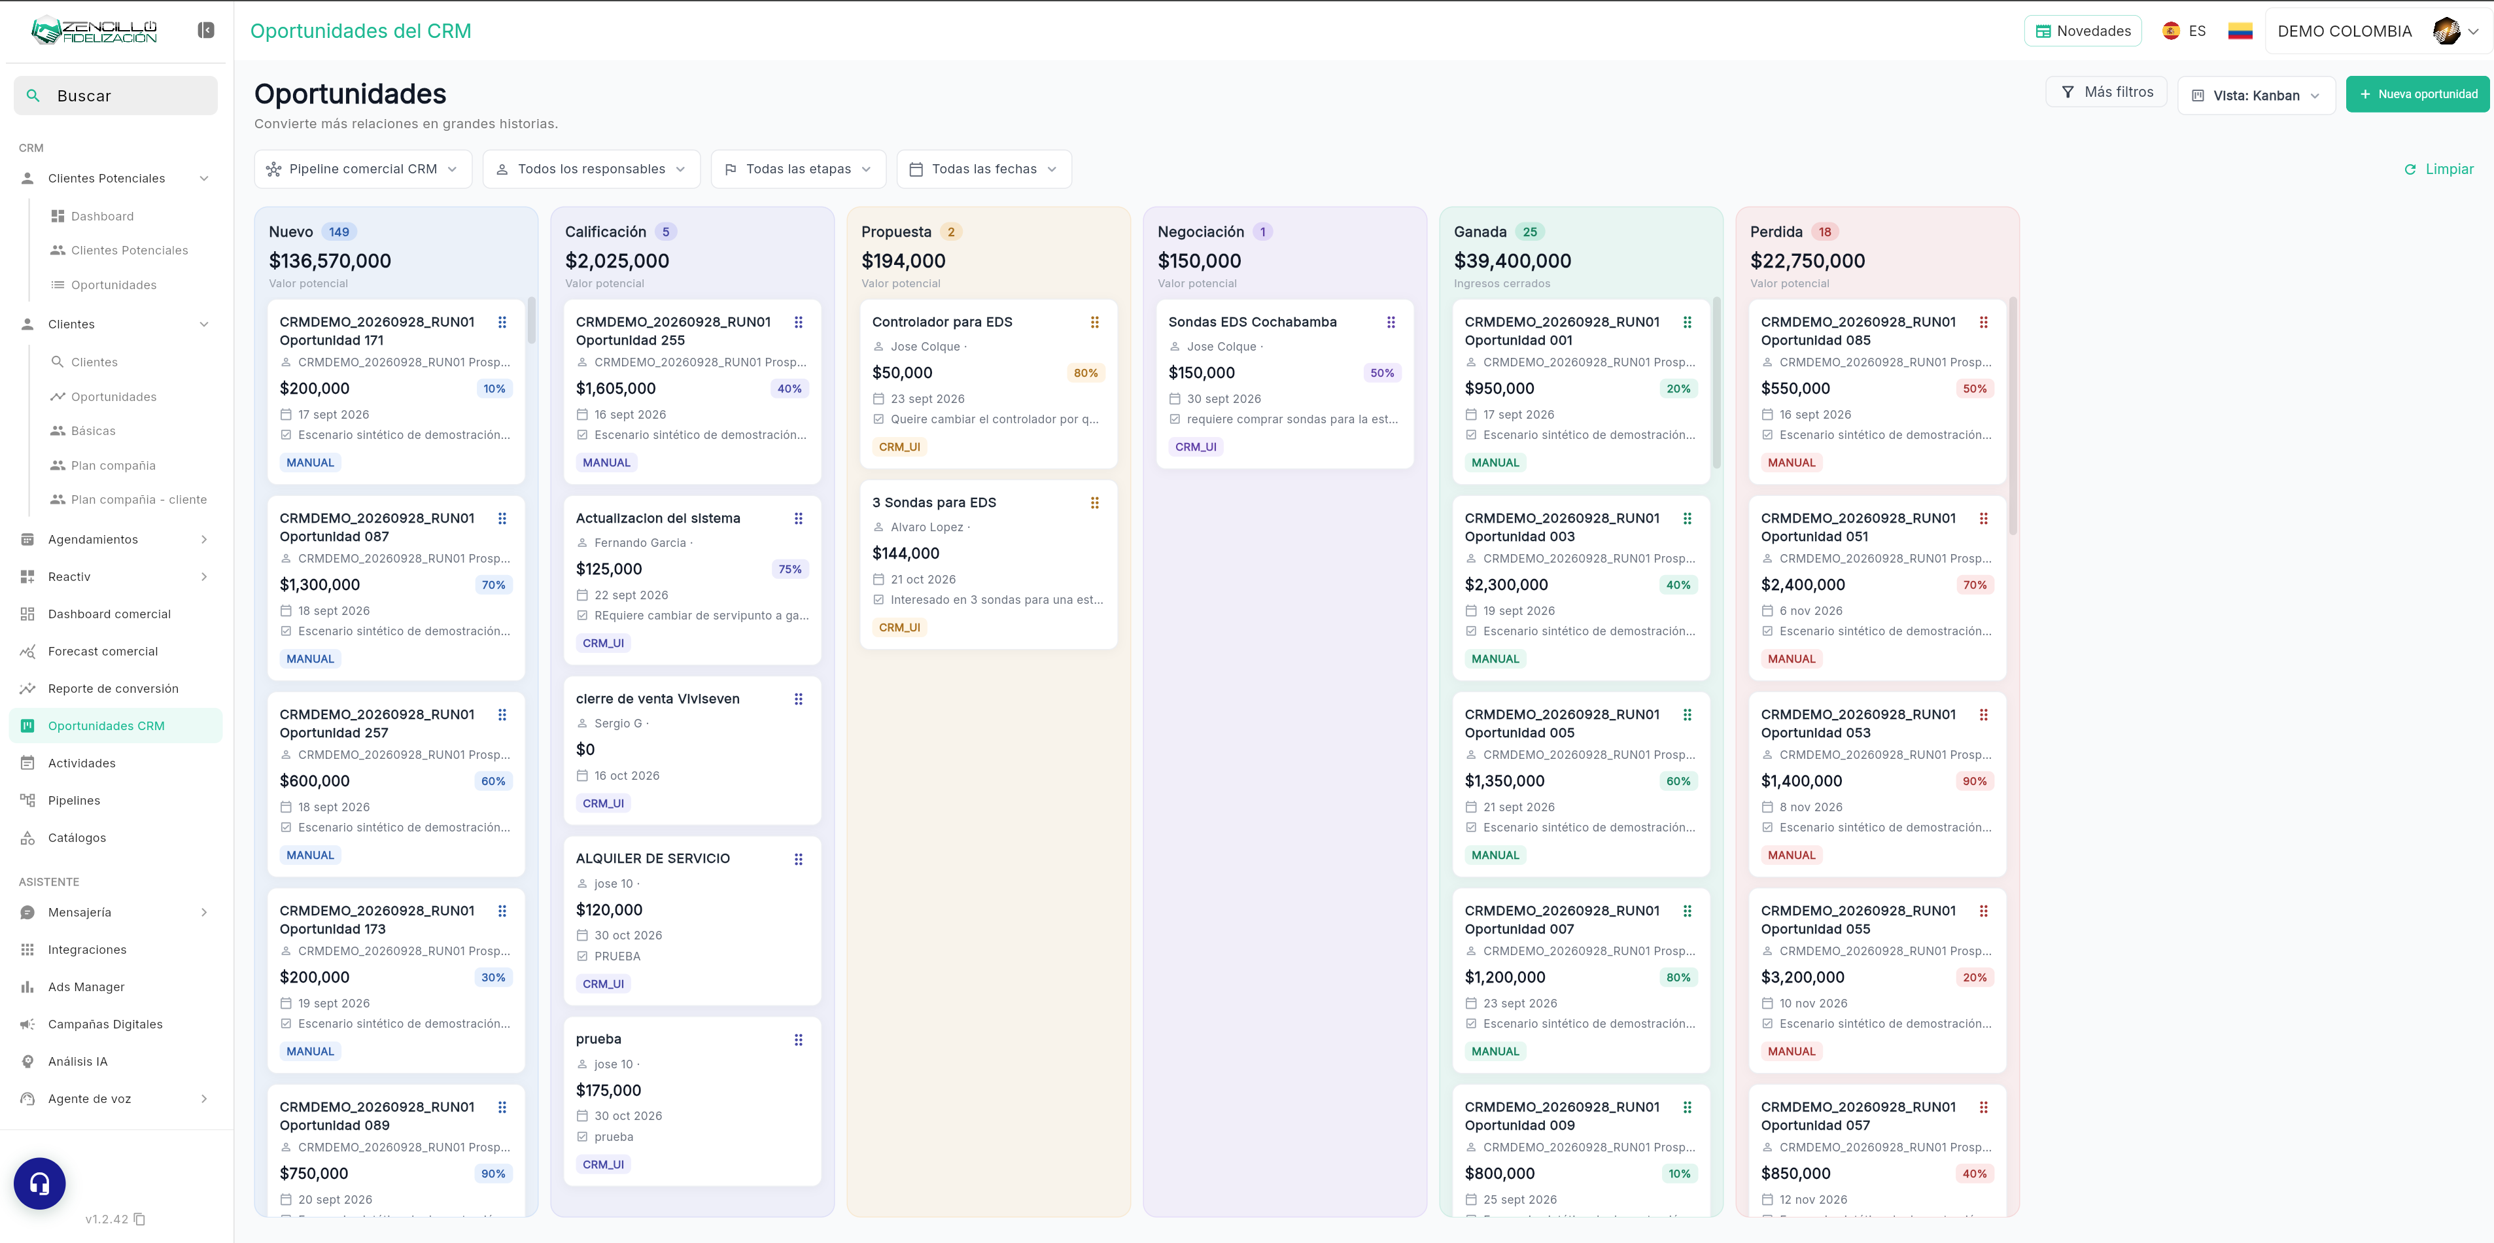Click drag handle on Oportunidad 001 card
The height and width of the screenshot is (1243, 2494).
tap(1687, 323)
